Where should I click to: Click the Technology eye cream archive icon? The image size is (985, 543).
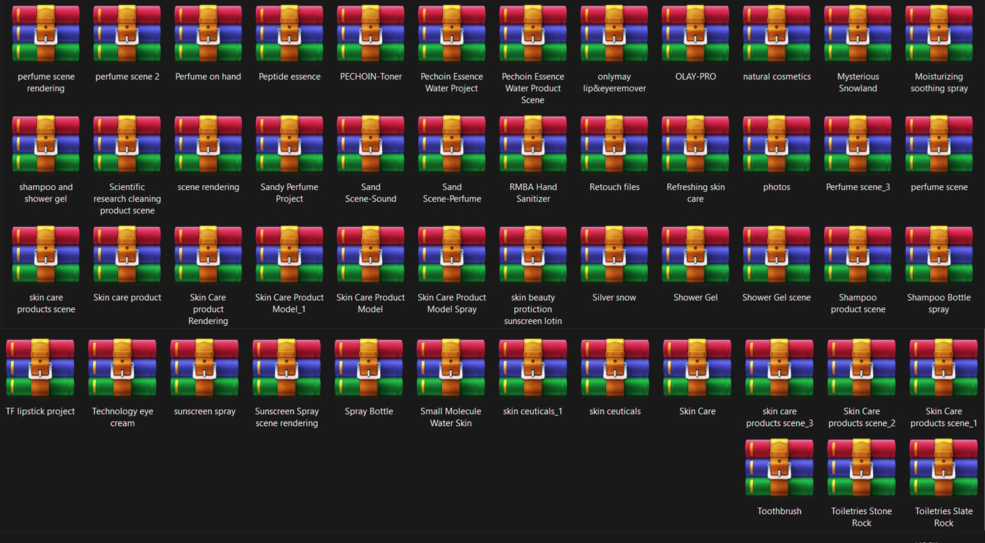[x=123, y=368]
